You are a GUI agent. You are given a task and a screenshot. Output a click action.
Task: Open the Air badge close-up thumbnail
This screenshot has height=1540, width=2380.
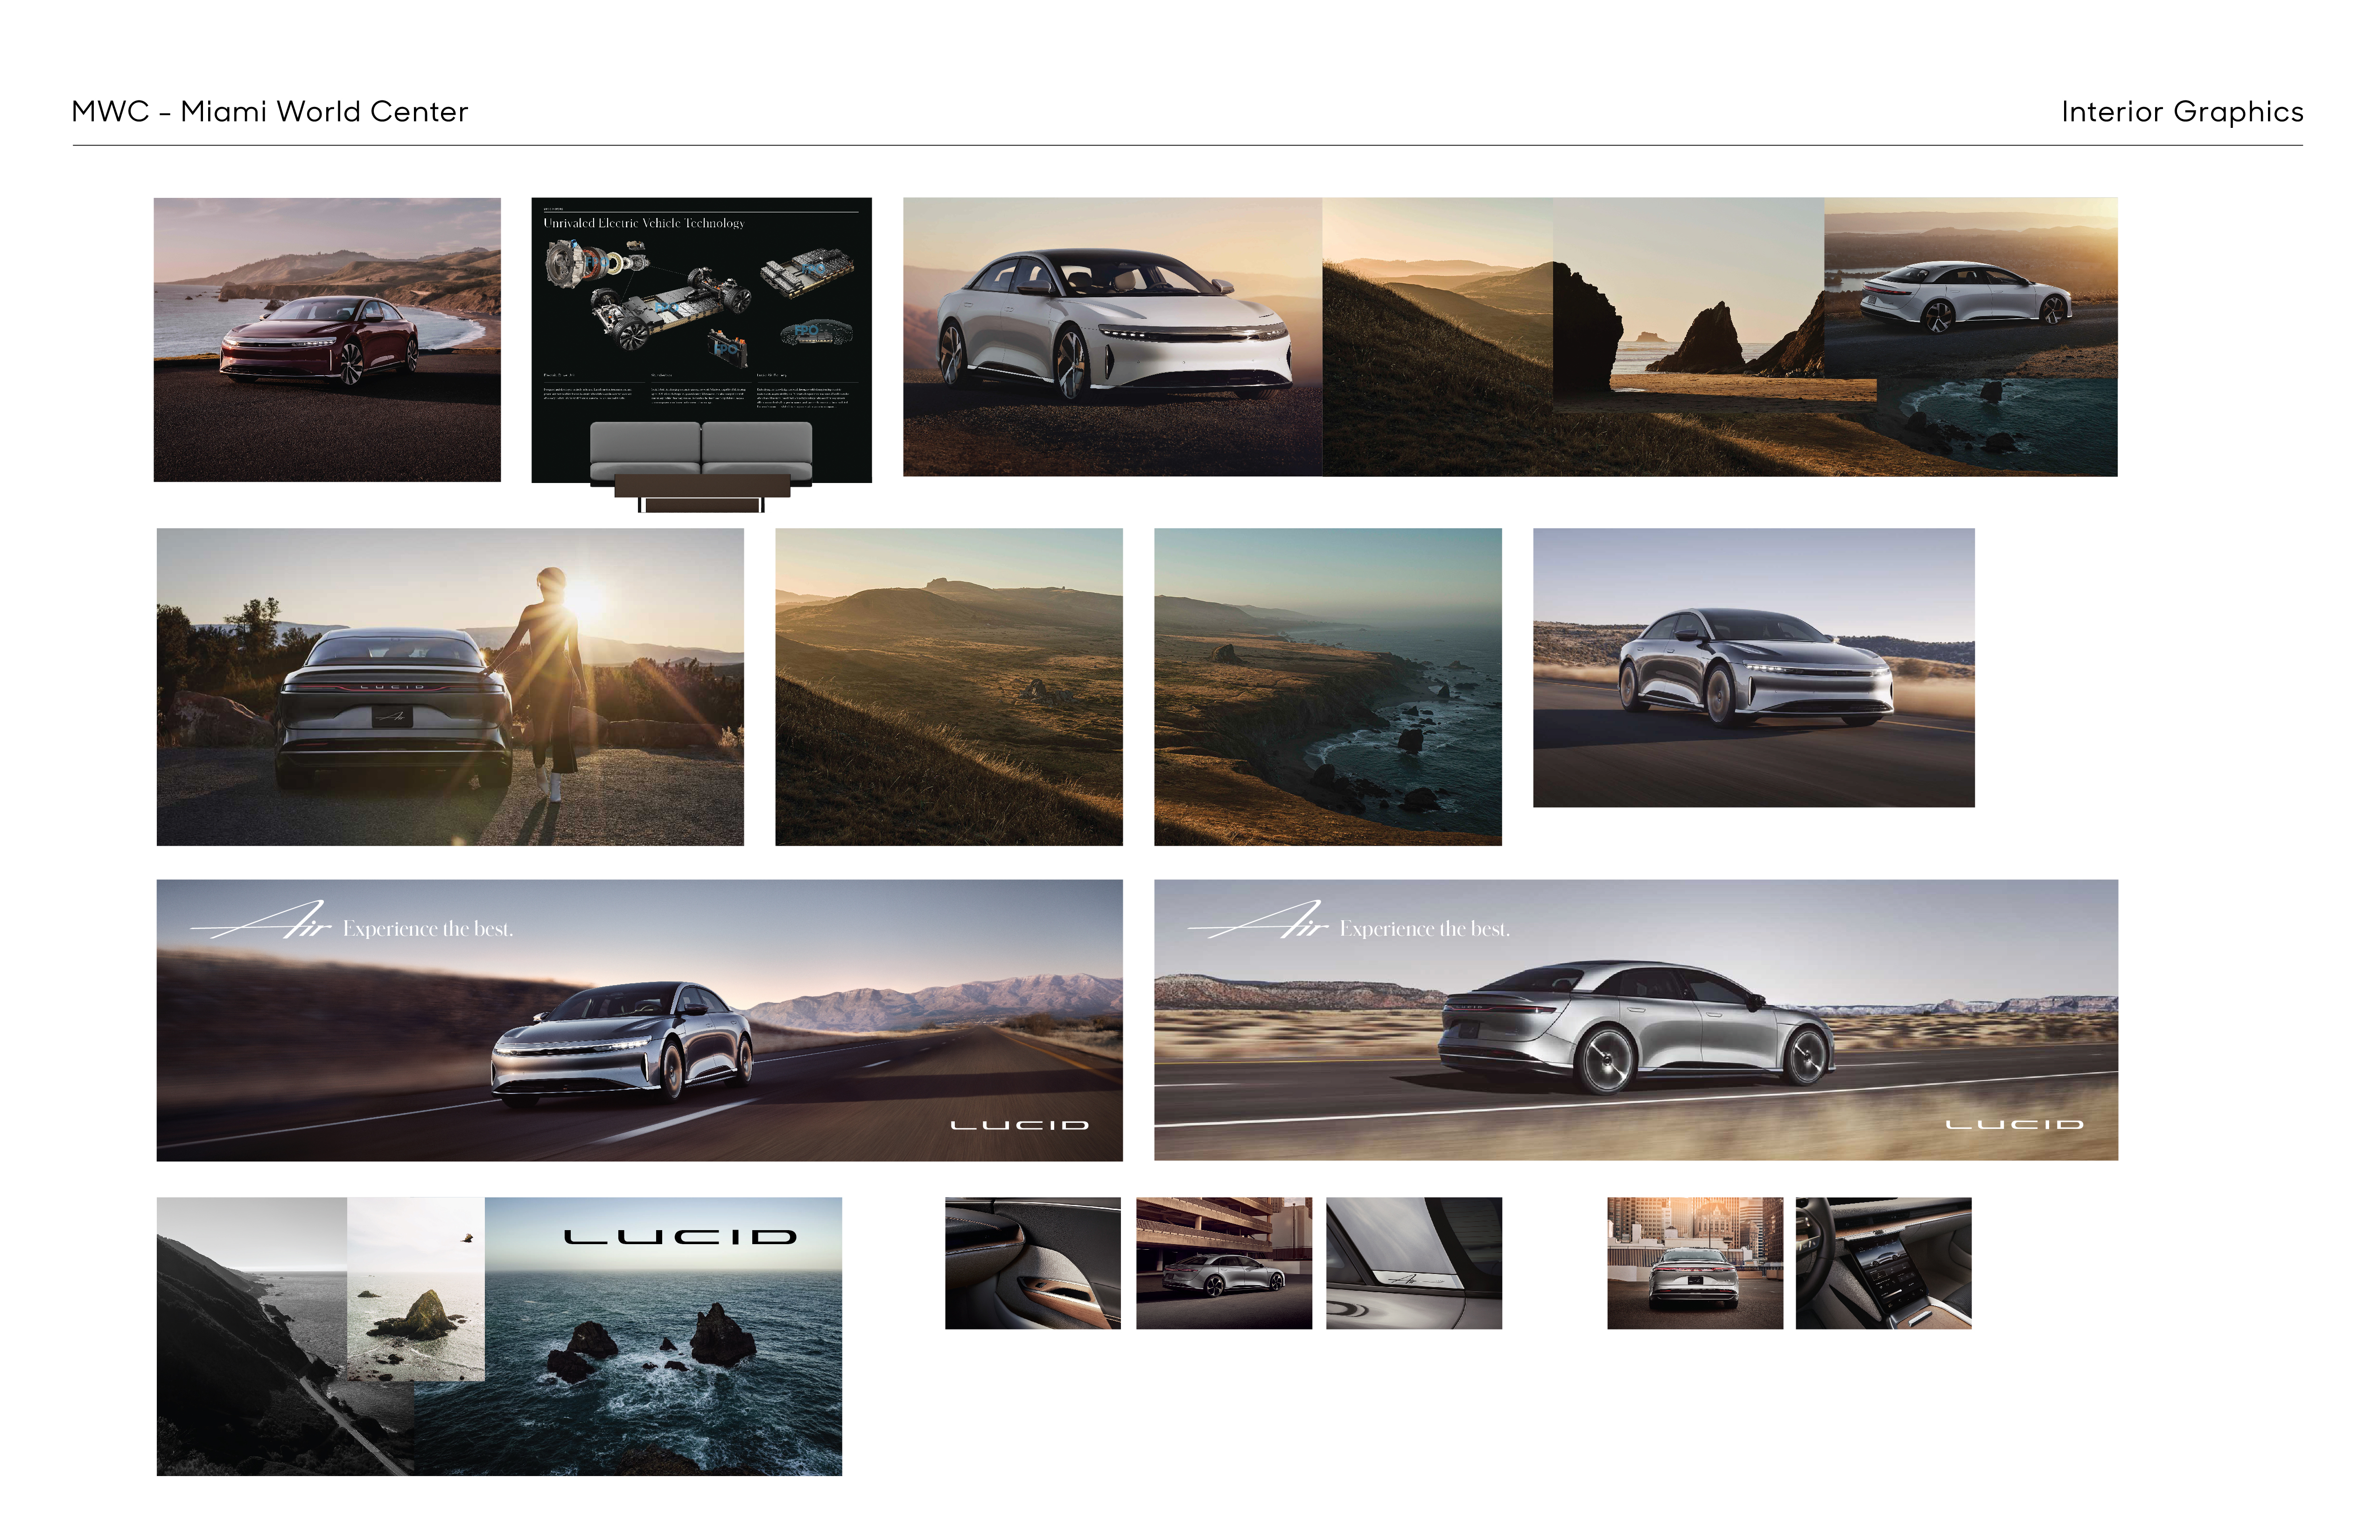(x=1414, y=1263)
